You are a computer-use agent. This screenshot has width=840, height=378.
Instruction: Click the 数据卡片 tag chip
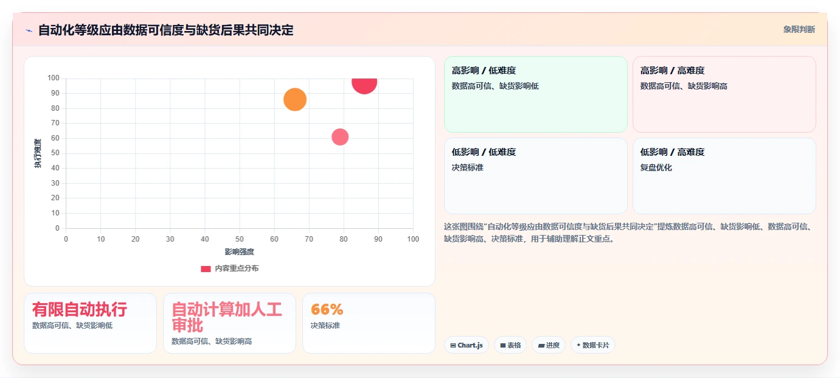592,345
